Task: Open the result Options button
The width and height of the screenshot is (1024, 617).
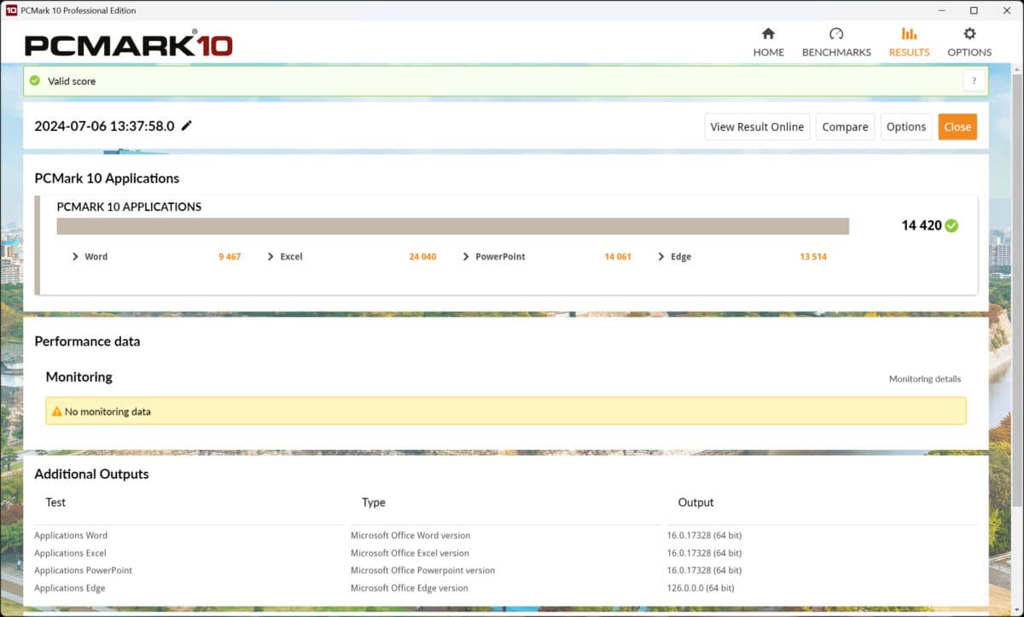Action: coord(906,126)
